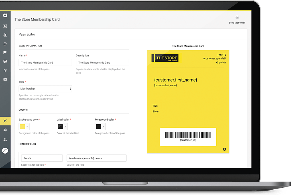Click the app logo at sidebar top
This screenshot has height=195, width=291.
[x=5, y=15]
